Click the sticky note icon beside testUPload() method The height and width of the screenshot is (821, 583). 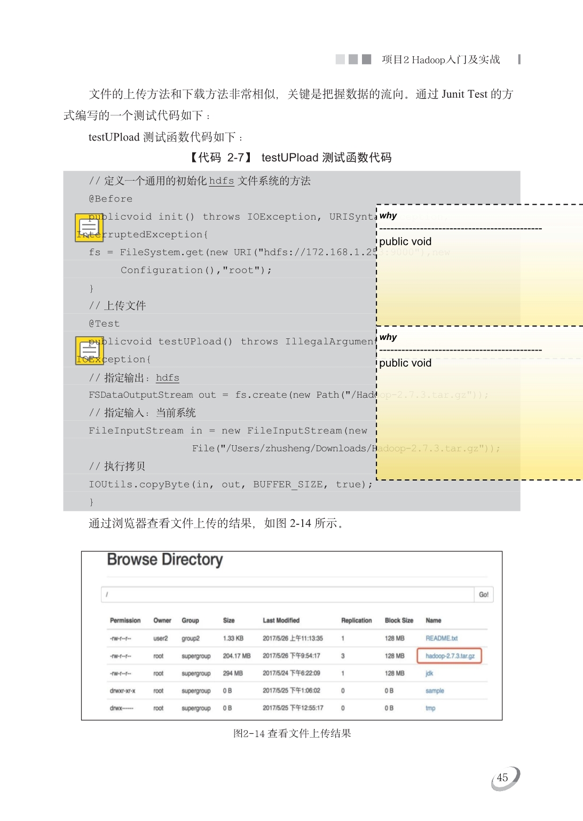(x=89, y=351)
